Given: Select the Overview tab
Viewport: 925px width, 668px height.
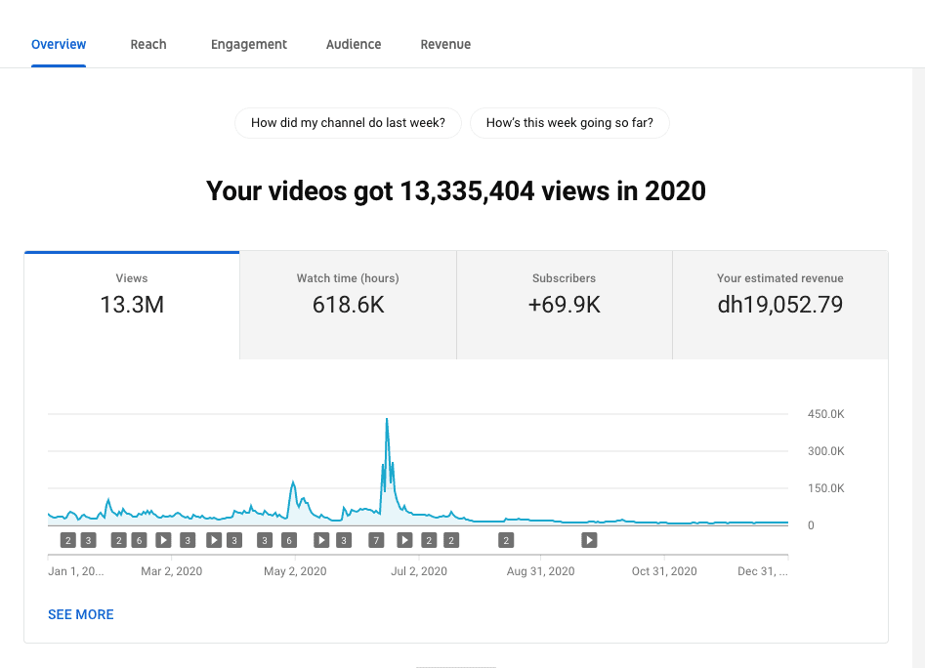Looking at the screenshot, I should click(x=59, y=44).
